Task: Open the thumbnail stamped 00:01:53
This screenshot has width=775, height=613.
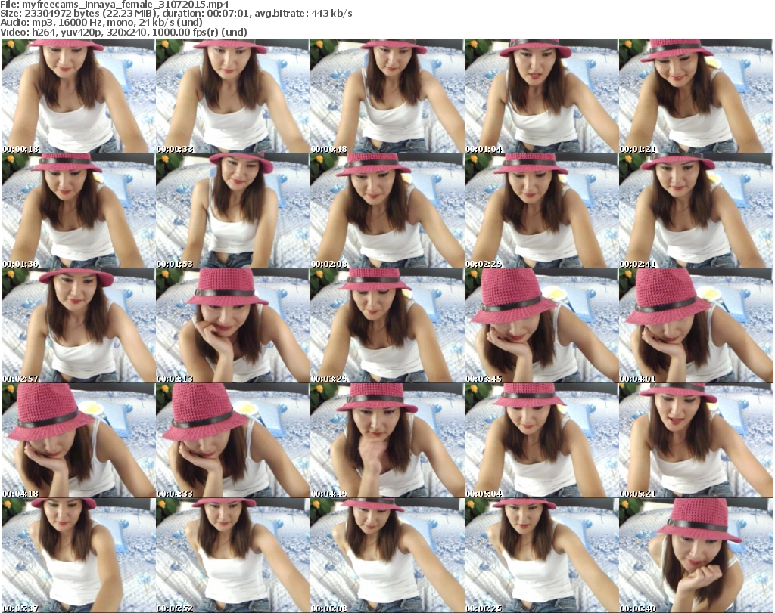Action: (233, 211)
